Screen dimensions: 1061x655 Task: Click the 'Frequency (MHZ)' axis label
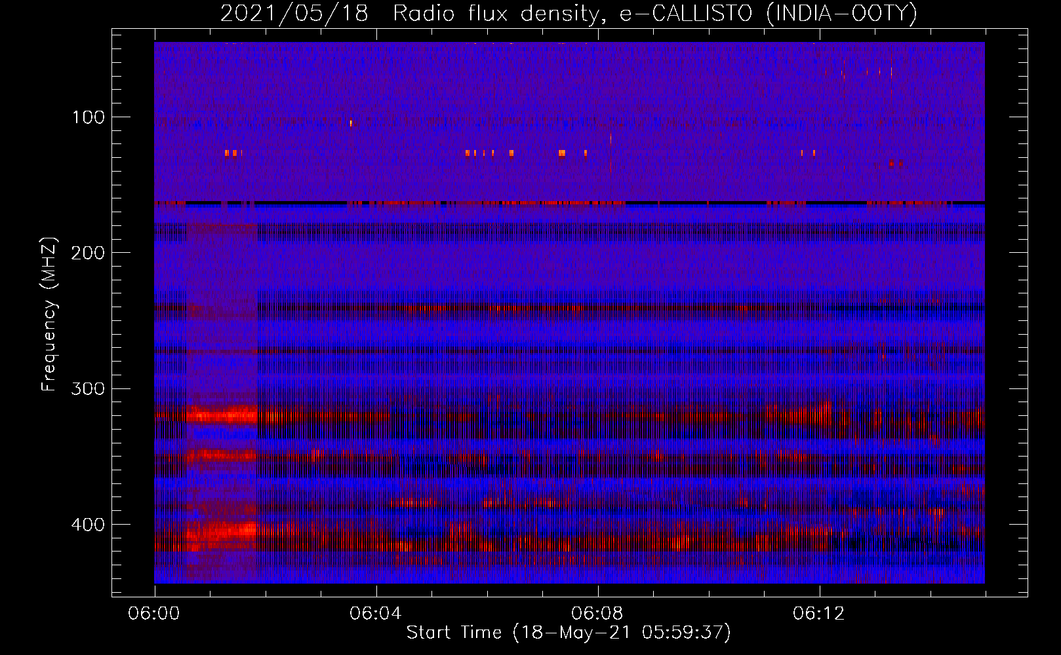(x=49, y=314)
